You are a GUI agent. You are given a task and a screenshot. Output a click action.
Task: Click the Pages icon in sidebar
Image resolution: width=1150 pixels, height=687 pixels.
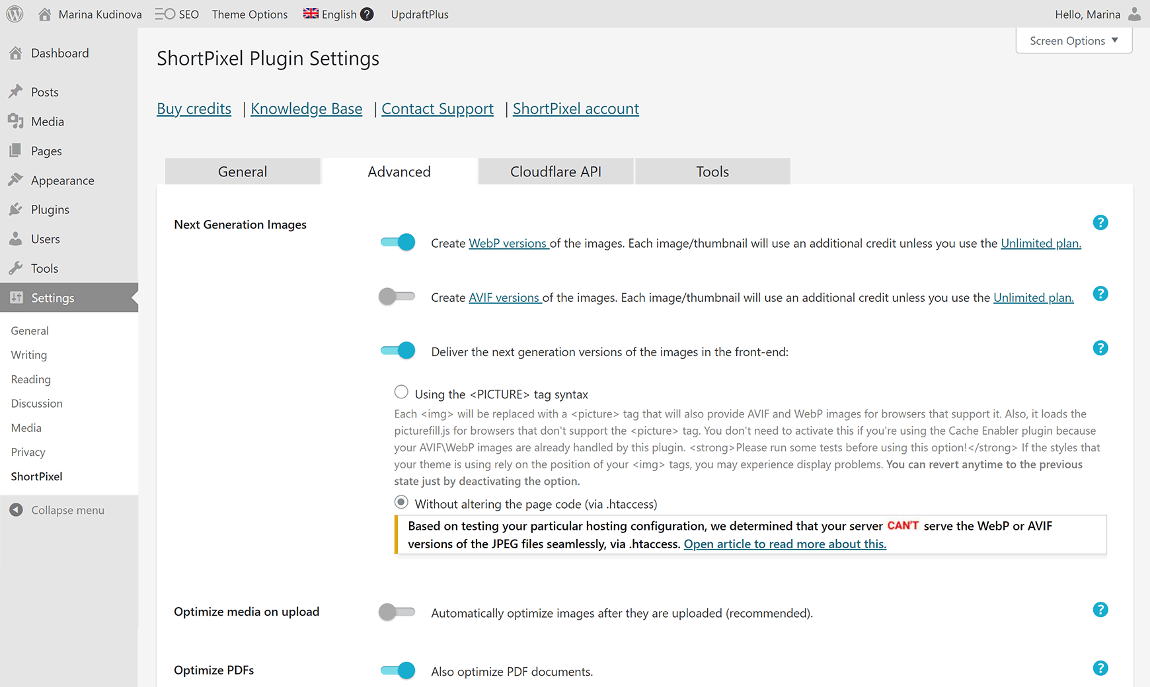click(x=16, y=151)
